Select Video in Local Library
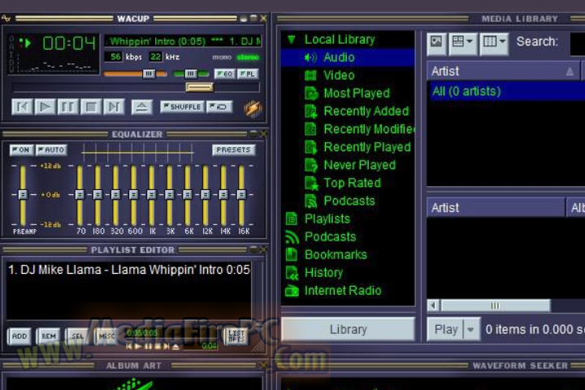Screen dimensions: 585x390 pyautogui.click(x=339, y=76)
